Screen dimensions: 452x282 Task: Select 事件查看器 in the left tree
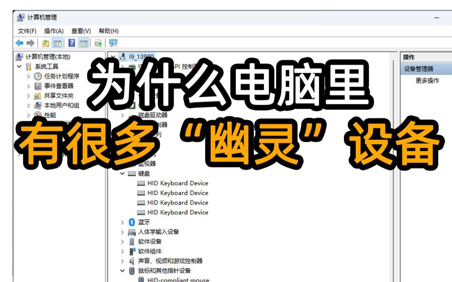pos(58,86)
